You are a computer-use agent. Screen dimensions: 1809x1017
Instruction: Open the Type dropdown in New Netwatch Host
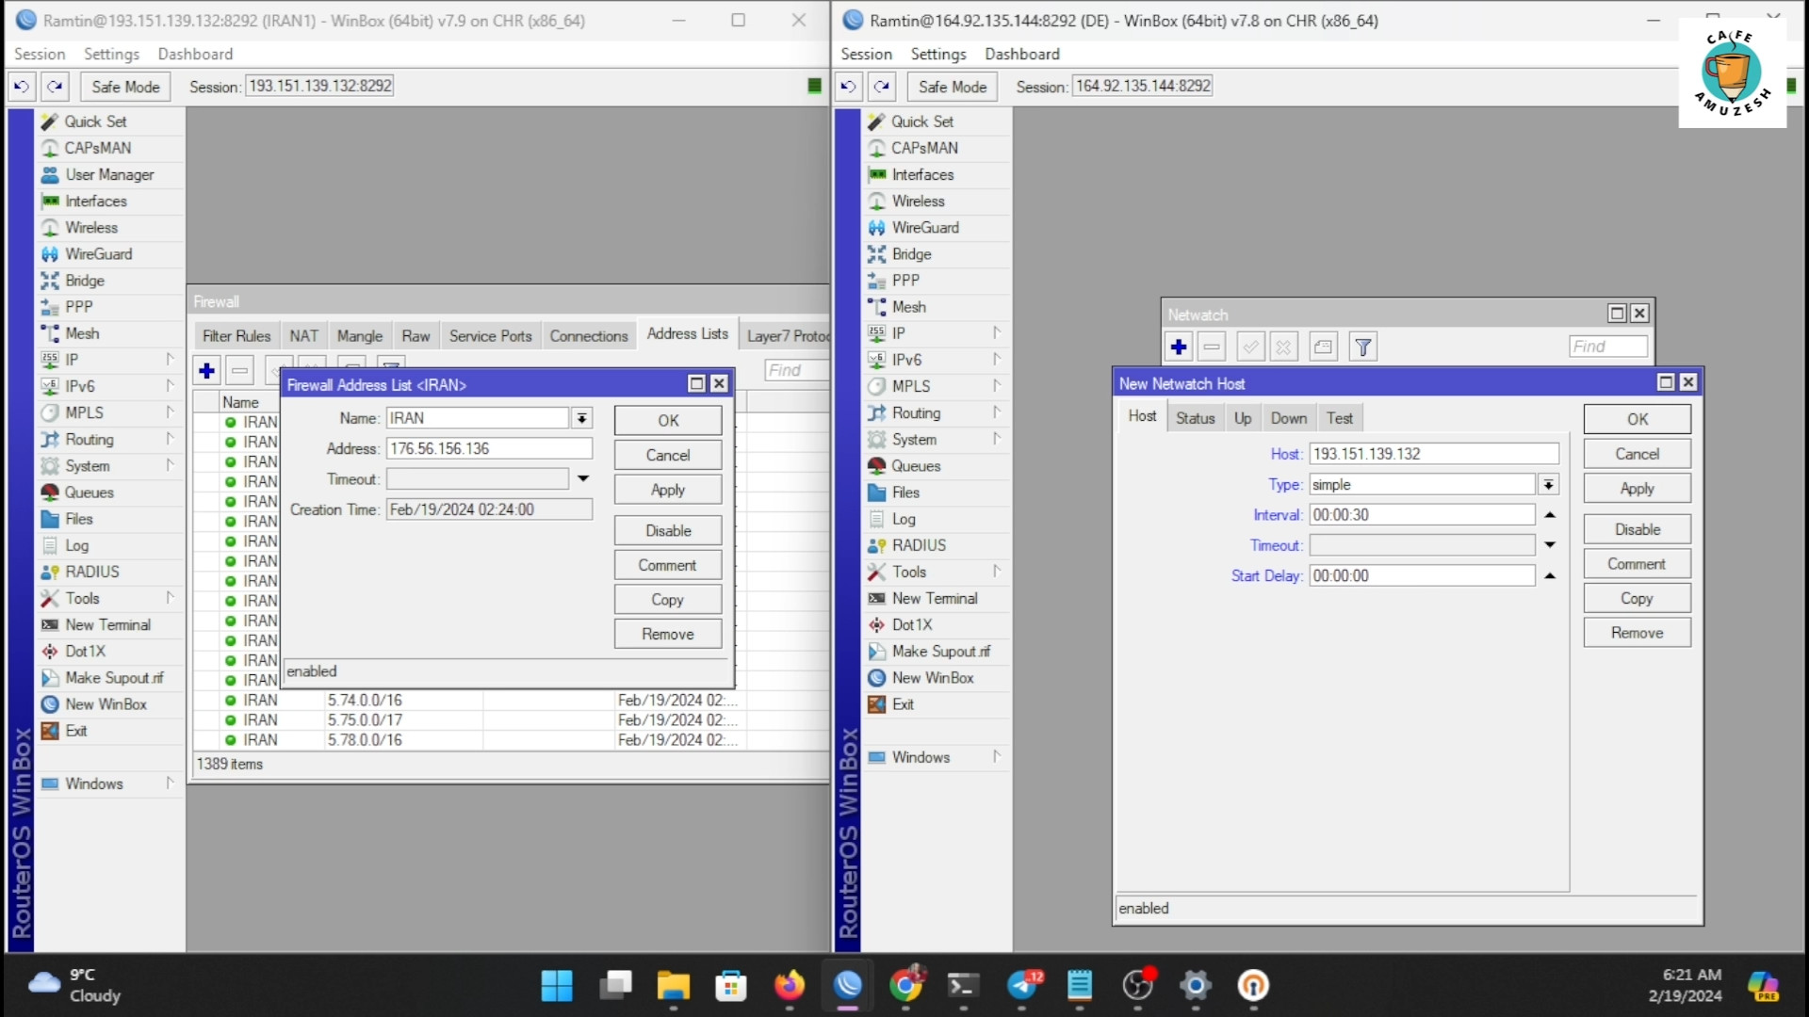click(1548, 485)
